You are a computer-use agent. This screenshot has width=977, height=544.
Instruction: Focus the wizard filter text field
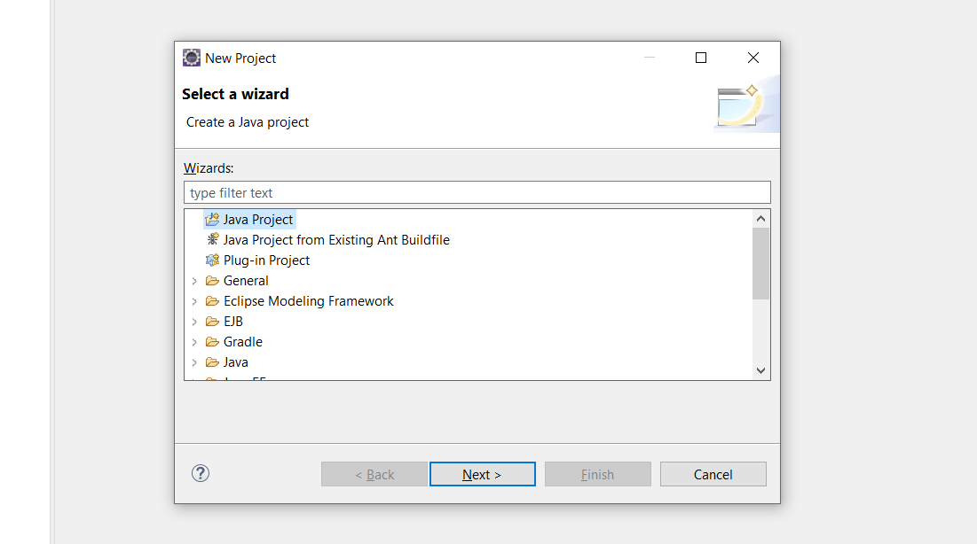coord(477,192)
